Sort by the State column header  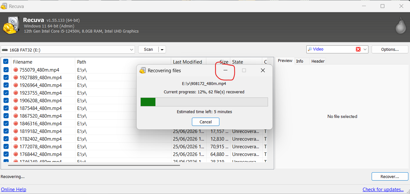246,62
